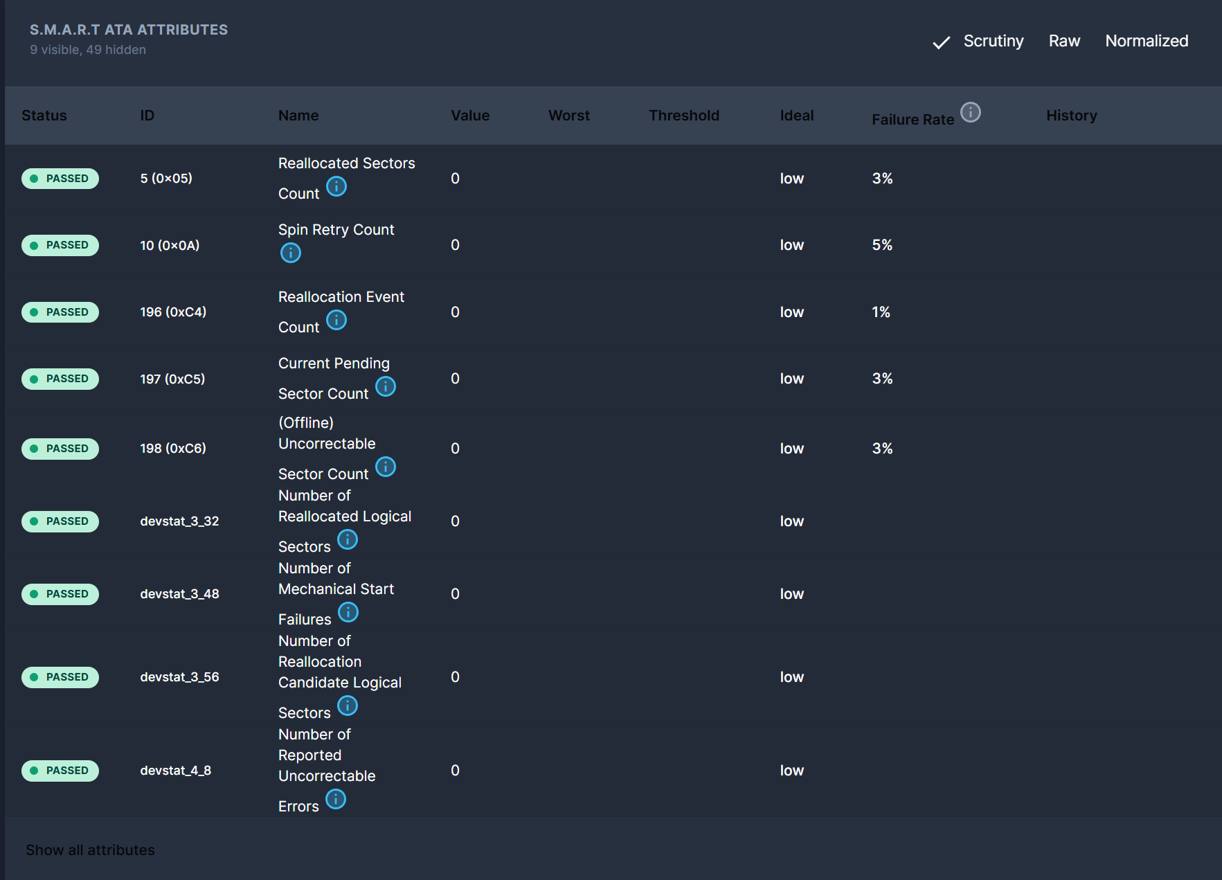Viewport: 1222px width, 880px height.
Task: Click PASSED badge for devstat_3_48
Action: [x=60, y=594]
